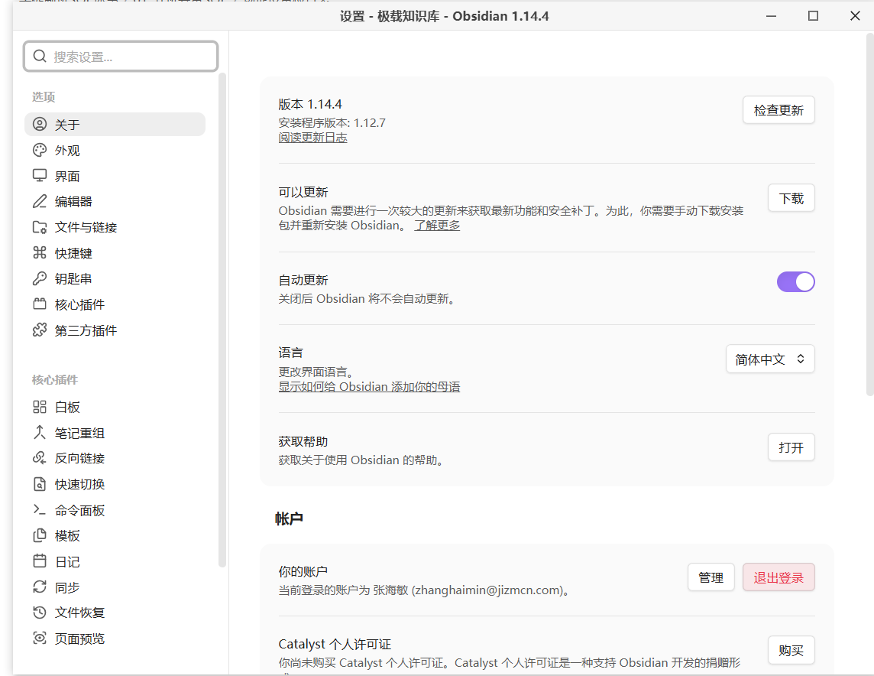Open the 阅读更新日志 changelog link
Image resolution: width=874 pixels, height=676 pixels.
tap(312, 137)
